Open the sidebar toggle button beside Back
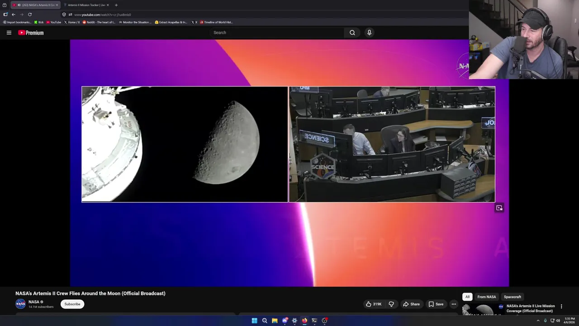The width and height of the screenshot is (579, 326). pyautogui.click(x=5, y=14)
